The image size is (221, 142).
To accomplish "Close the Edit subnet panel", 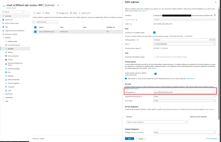I will click(x=215, y=2).
